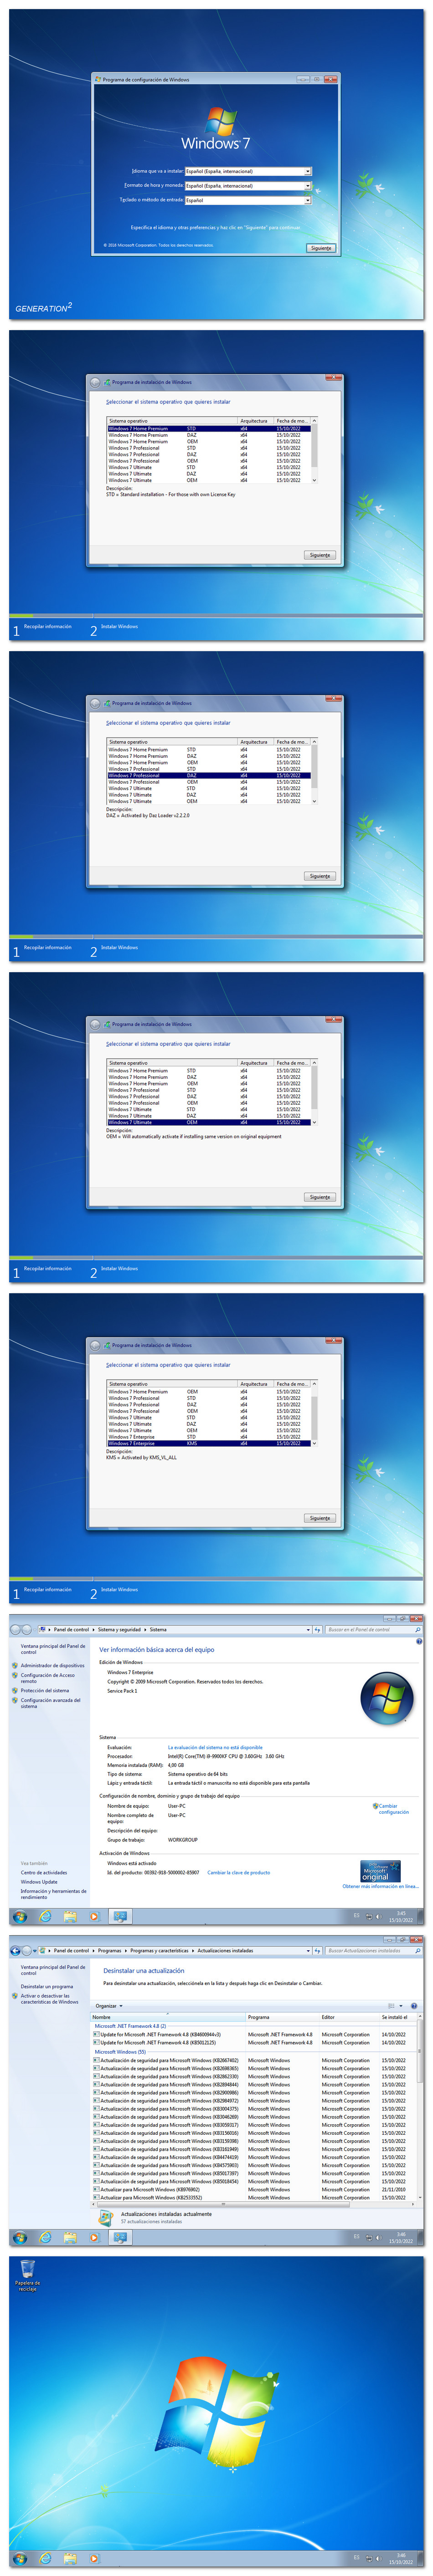Open 'Información y herramientas de rendimiento'
433x2576 pixels.
54,1894
